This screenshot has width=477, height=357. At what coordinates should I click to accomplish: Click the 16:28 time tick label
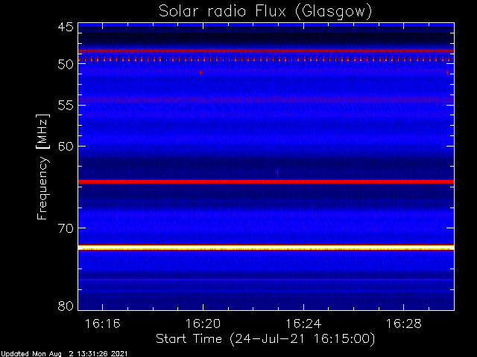404,324
